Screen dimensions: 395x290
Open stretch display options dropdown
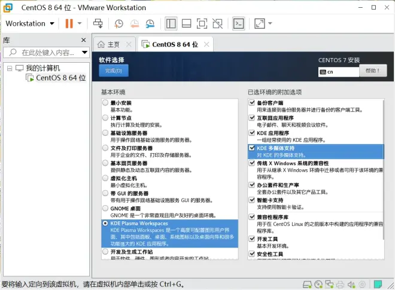(x=270, y=24)
